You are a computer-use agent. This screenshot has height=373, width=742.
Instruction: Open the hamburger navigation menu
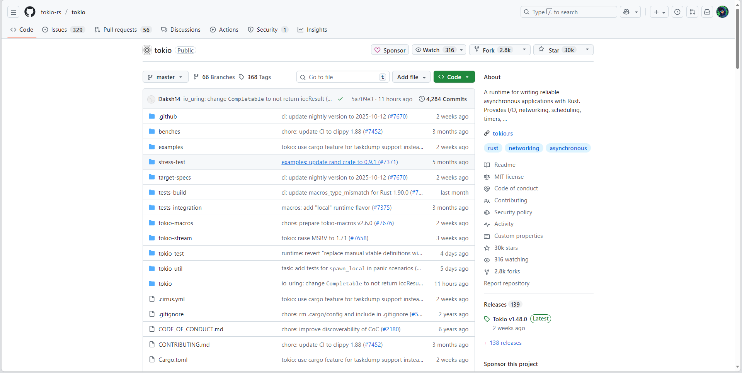click(13, 12)
